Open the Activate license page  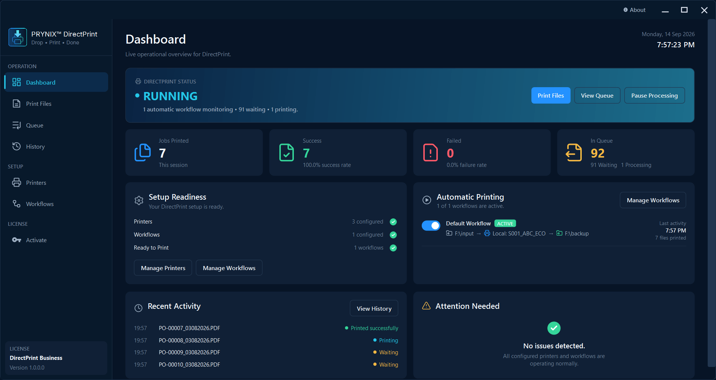(56, 240)
